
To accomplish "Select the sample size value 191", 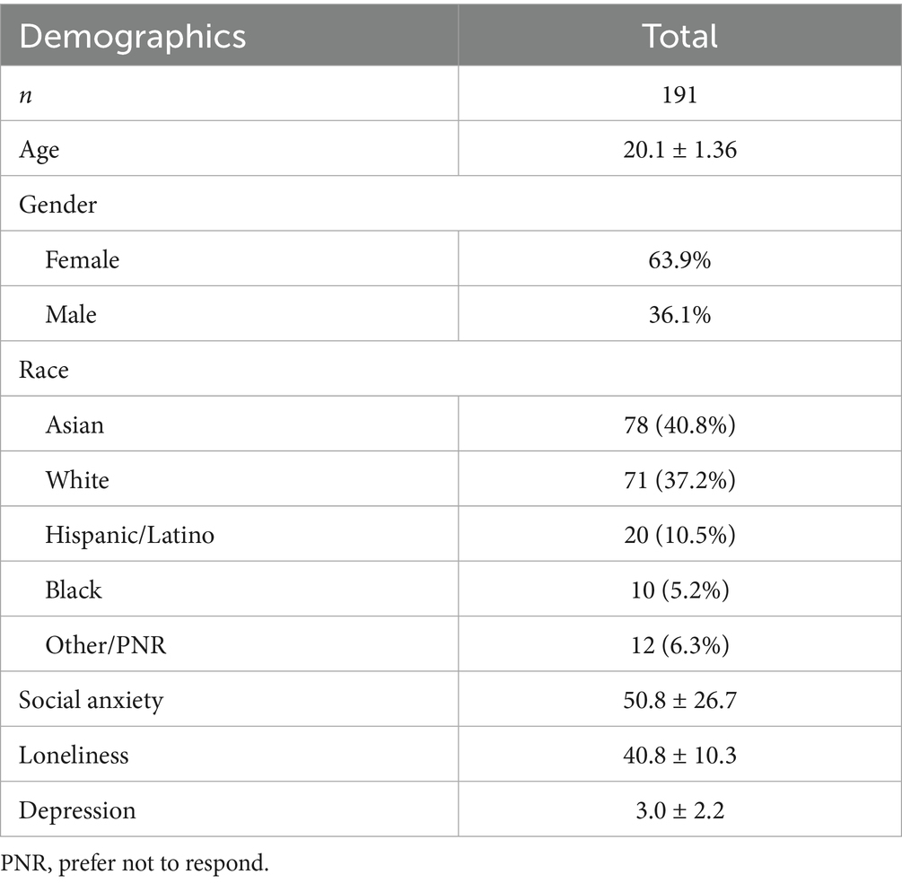I will click(679, 94).
